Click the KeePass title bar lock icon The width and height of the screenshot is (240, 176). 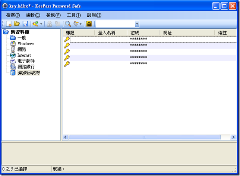[x=5, y=6]
